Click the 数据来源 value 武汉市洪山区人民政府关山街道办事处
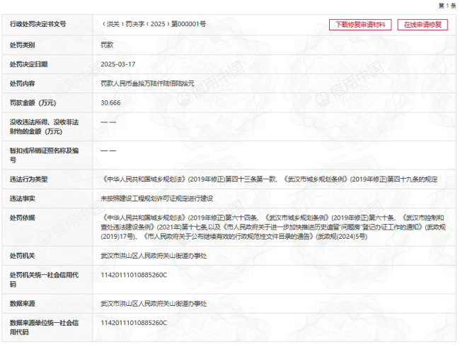This screenshot has height=349, width=460. pos(154,303)
